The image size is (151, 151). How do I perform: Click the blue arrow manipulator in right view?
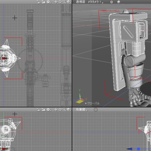(129, 149)
